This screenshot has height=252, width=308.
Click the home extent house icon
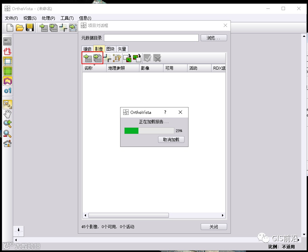pyautogui.click(x=7, y=144)
